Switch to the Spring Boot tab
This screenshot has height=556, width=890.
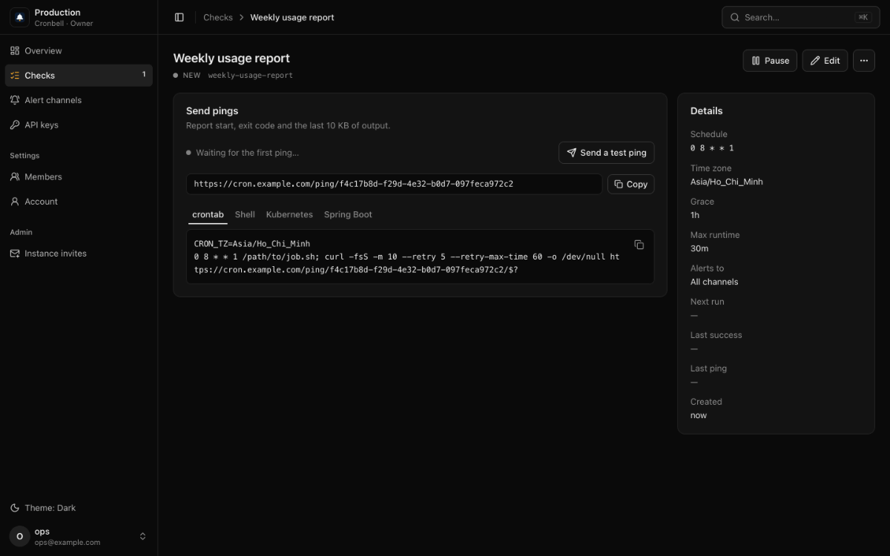tap(348, 214)
